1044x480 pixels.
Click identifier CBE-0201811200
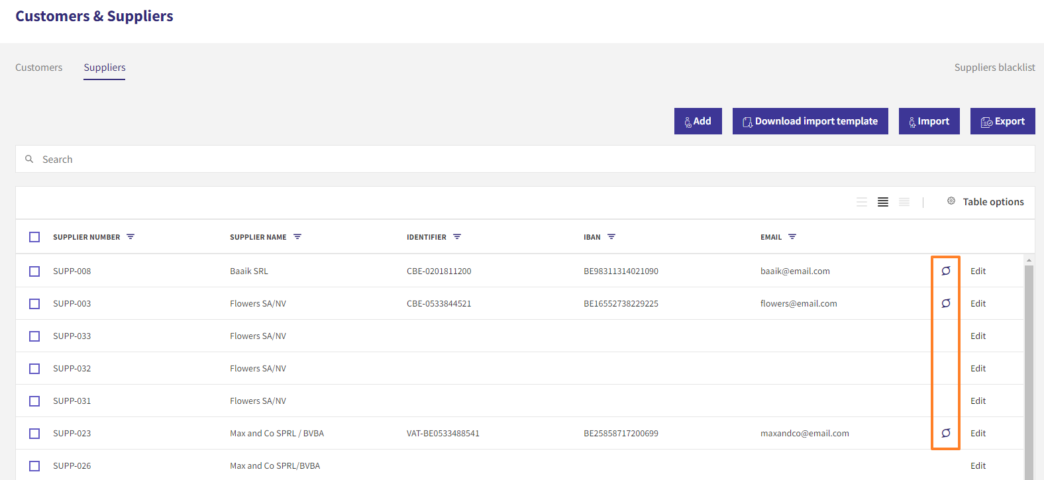[x=439, y=271]
